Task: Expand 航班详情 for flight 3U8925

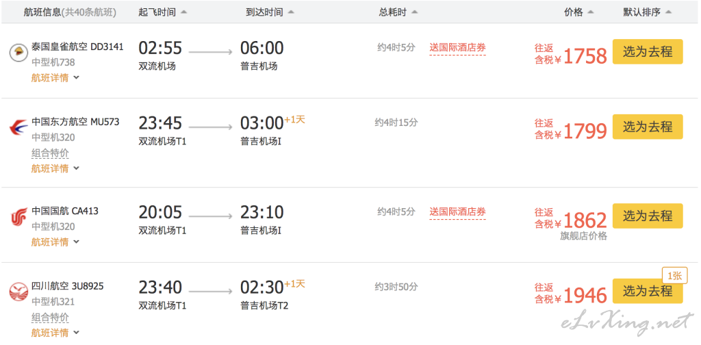Action: pyautogui.click(x=55, y=333)
